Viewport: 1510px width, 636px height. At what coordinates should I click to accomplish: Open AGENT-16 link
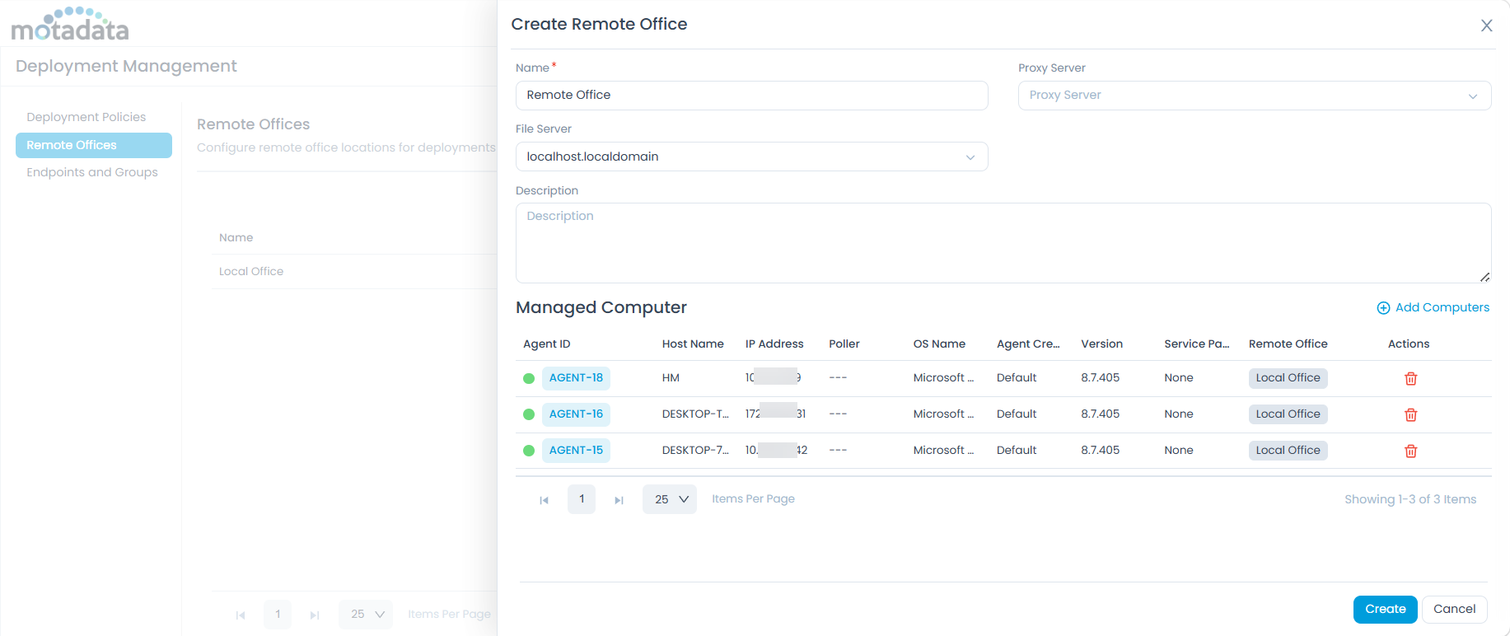point(576,414)
